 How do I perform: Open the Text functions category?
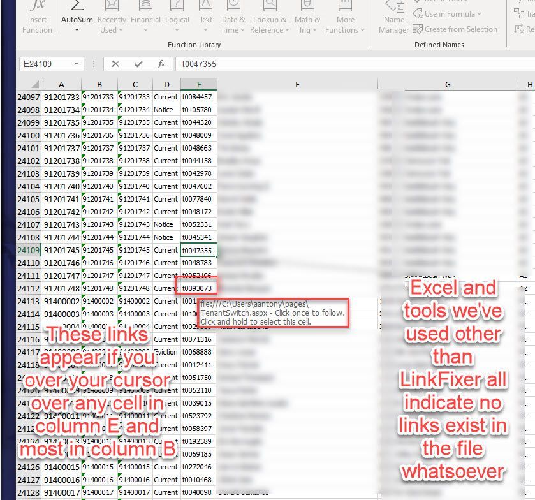(x=205, y=16)
